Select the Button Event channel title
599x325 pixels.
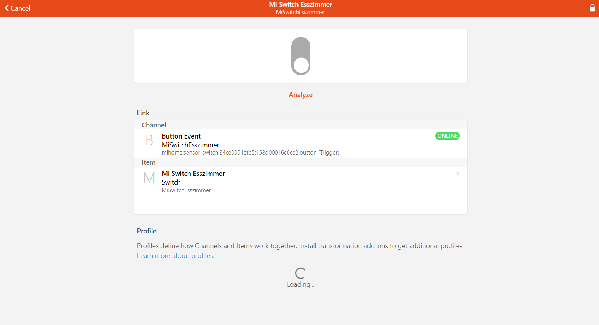click(181, 136)
